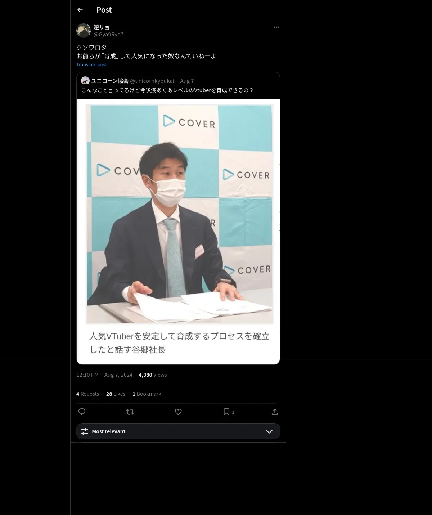432x515 pixels.
Task: Open the 逆リョ profile avatar
Action: 84,31
